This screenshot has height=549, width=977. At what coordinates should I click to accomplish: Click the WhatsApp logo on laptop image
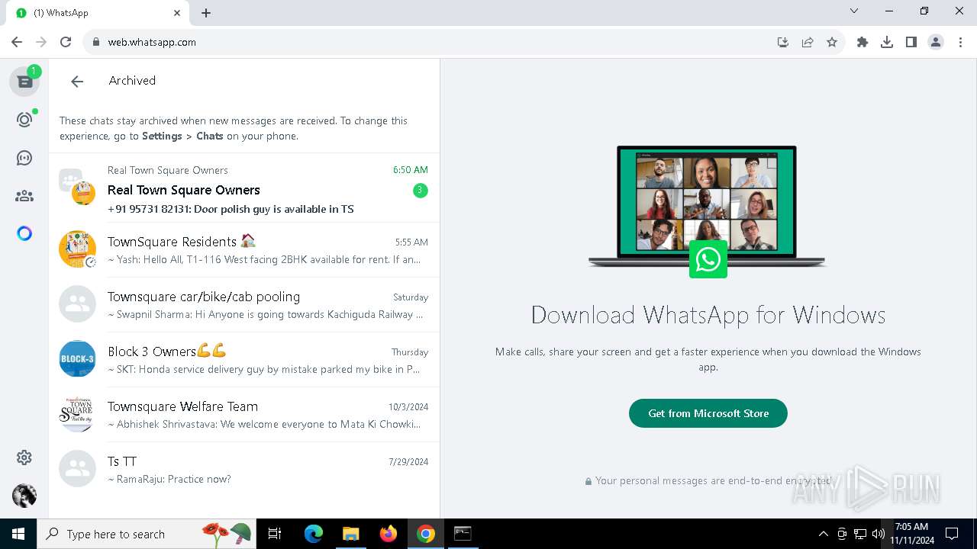point(708,260)
